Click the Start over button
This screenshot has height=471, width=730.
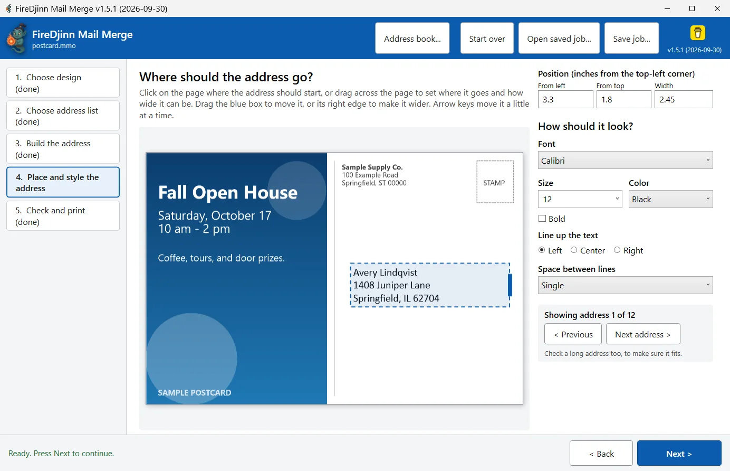pyautogui.click(x=487, y=39)
